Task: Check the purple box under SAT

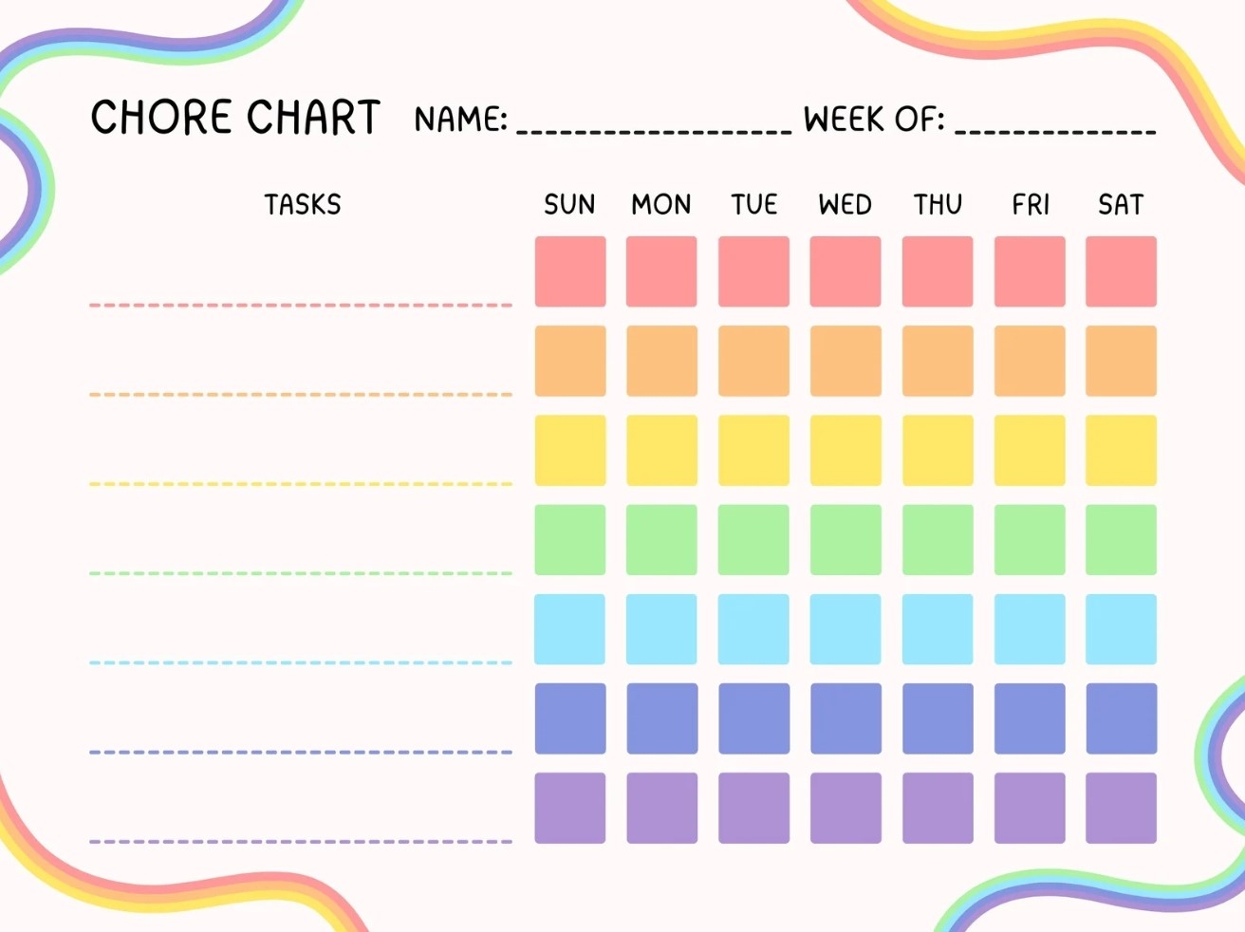Action: (1121, 808)
